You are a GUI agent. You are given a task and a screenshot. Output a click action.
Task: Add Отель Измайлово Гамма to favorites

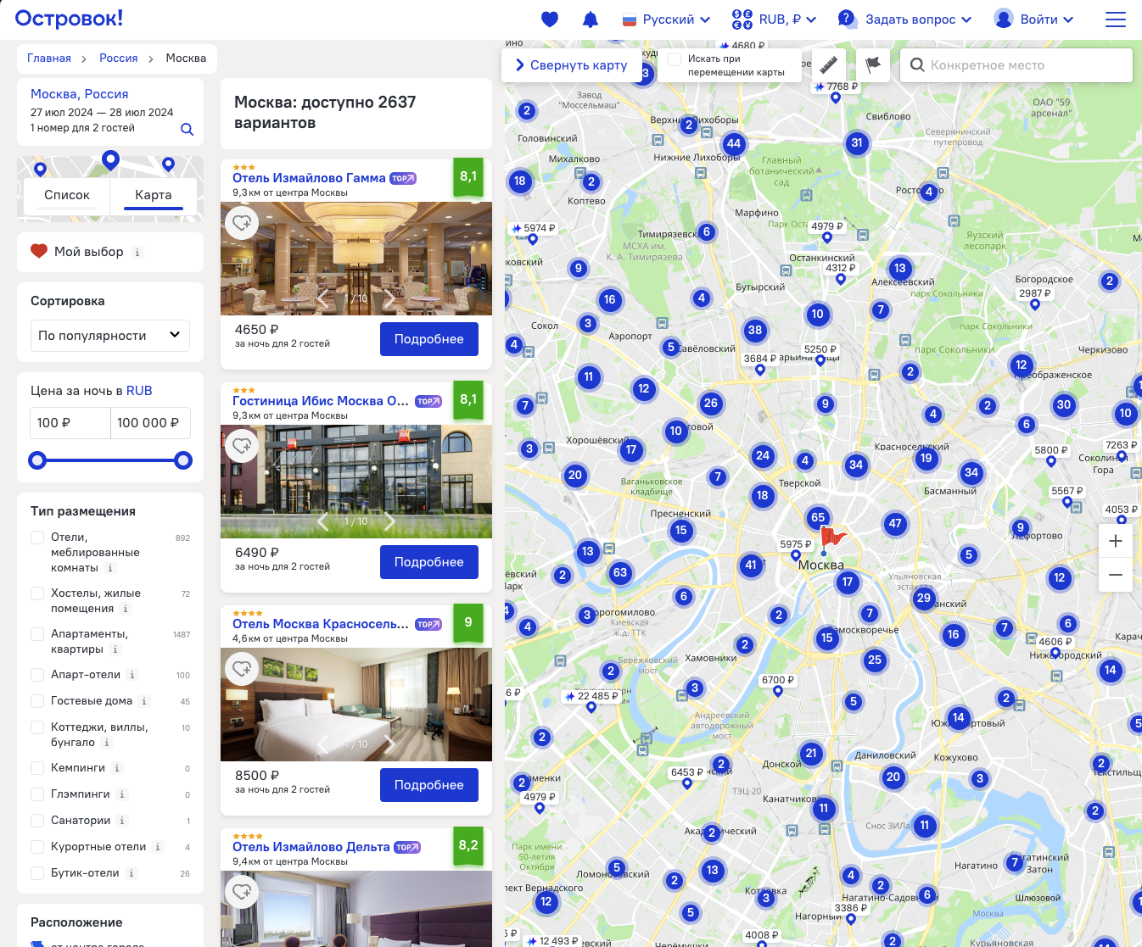point(242,222)
